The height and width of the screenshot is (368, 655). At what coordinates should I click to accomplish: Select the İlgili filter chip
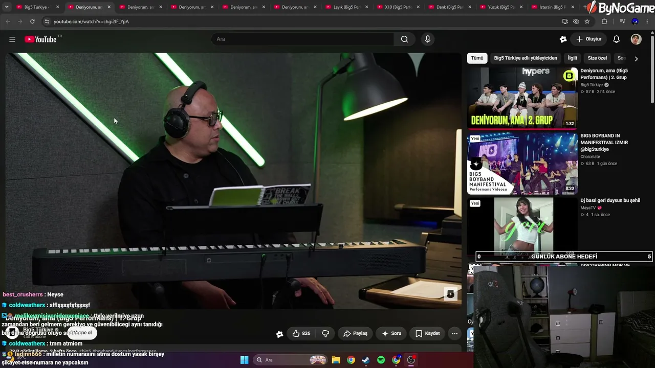tap(572, 58)
